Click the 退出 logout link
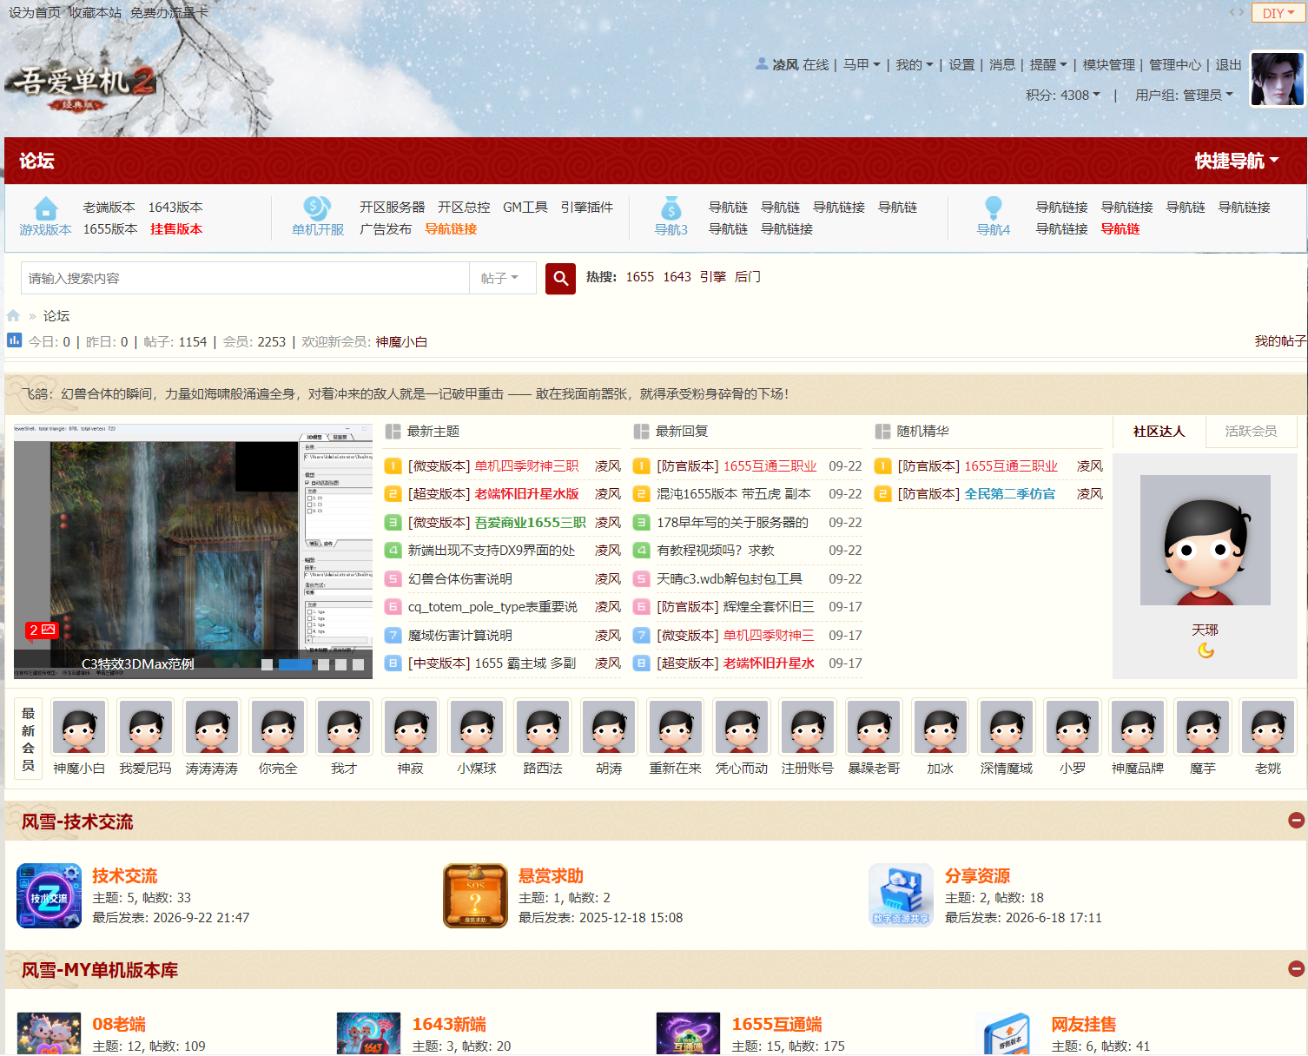The height and width of the screenshot is (1056, 1308). coord(1228,65)
